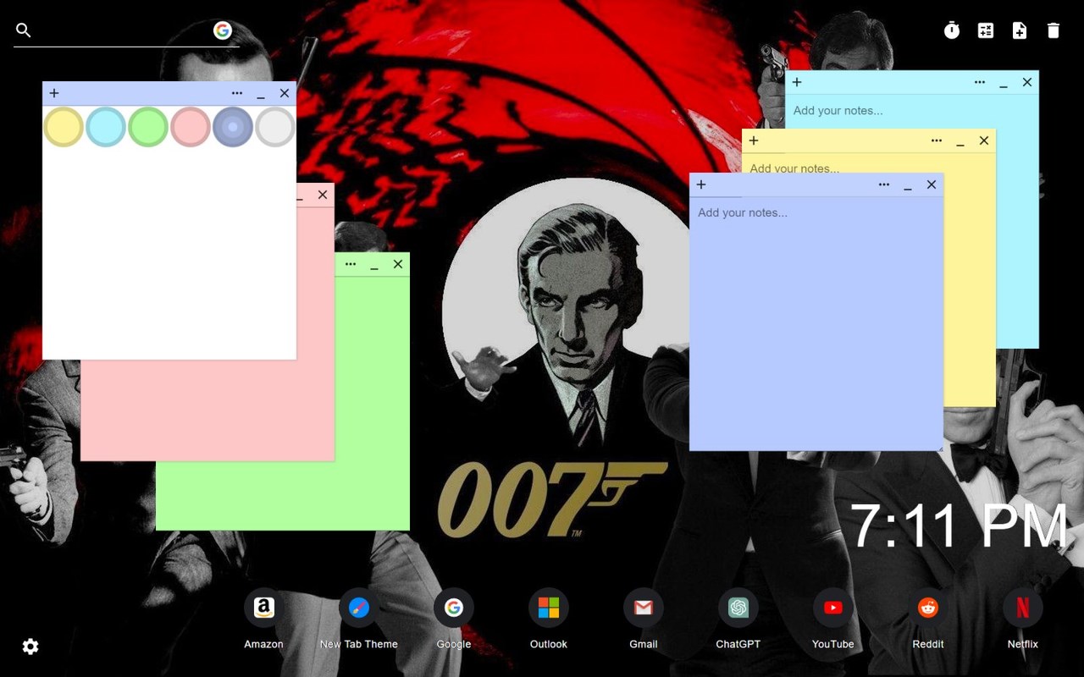Pick the green color swatch
Image resolution: width=1084 pixels, height=677 pixels.
click(x=148, y=127)
